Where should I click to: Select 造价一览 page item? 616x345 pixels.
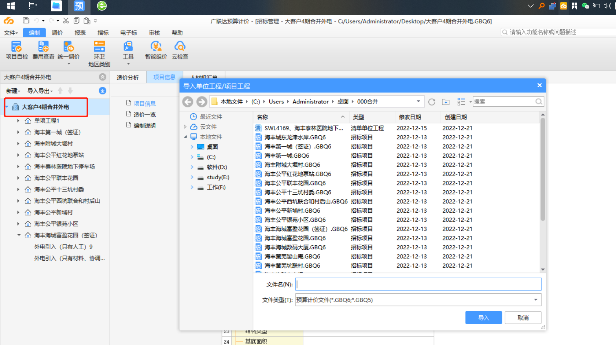[144, 114]
